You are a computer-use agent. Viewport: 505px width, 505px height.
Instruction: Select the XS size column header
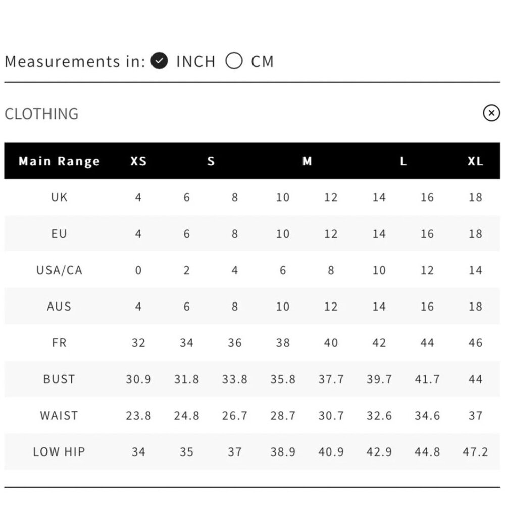(138, 161)
